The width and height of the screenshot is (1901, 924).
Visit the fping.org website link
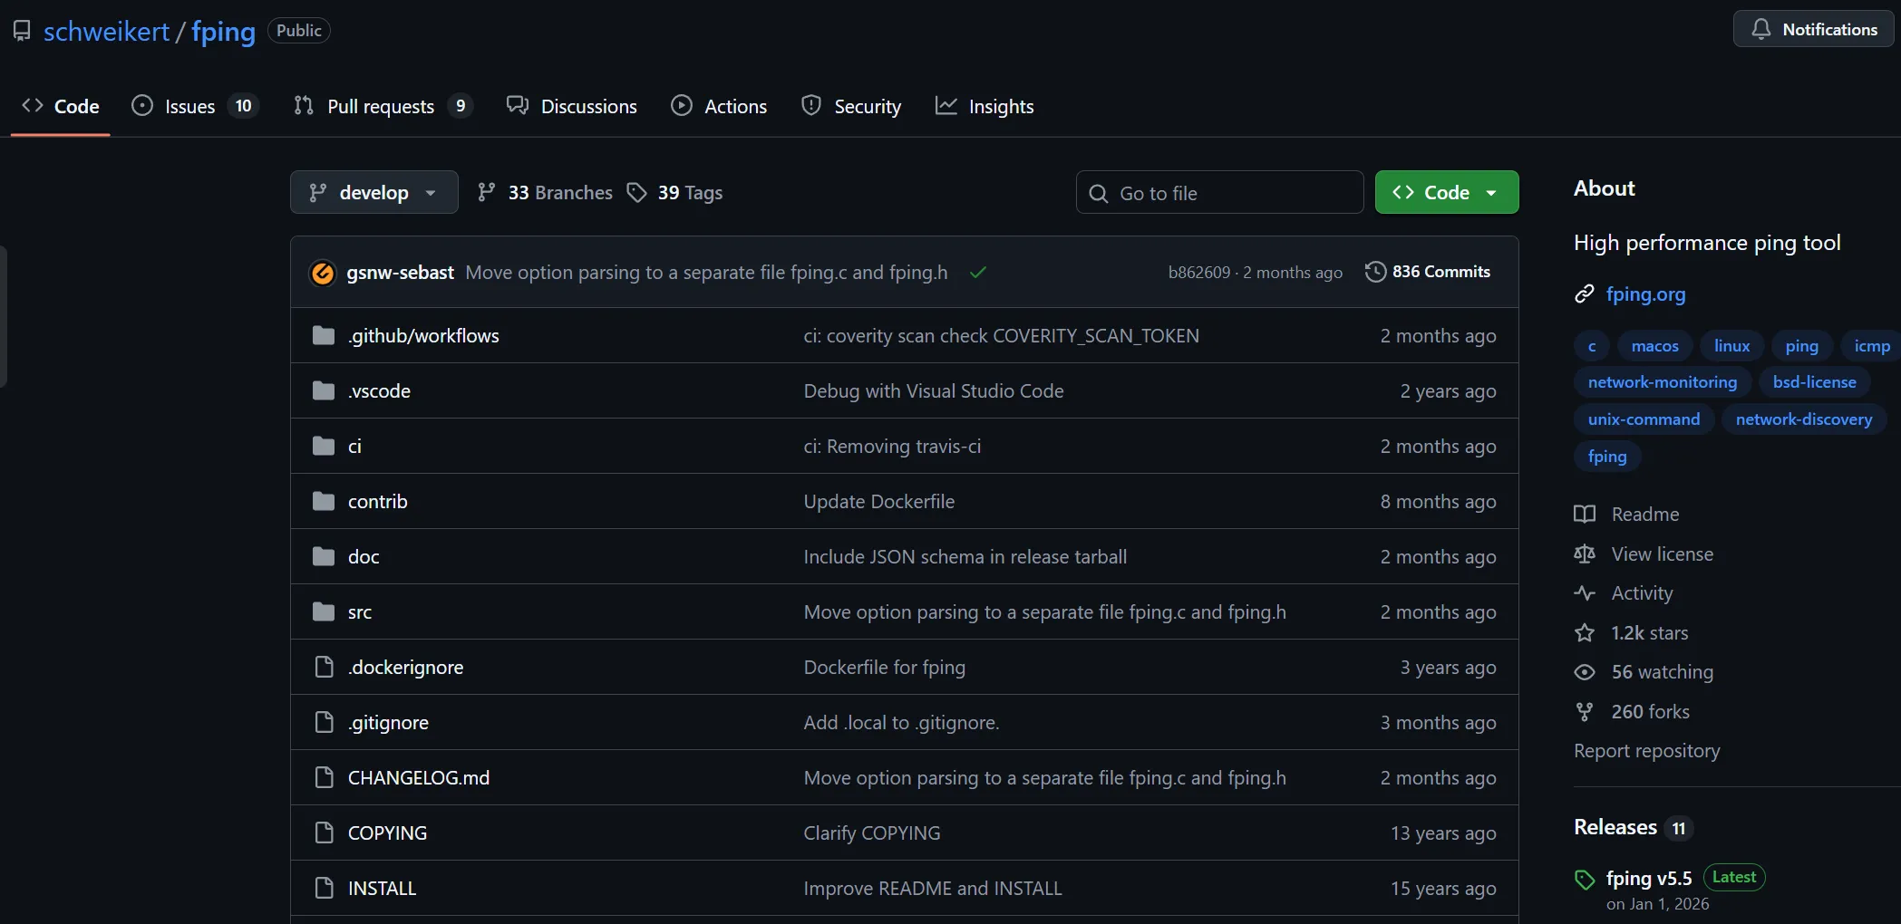click(x=1645, y=294)
